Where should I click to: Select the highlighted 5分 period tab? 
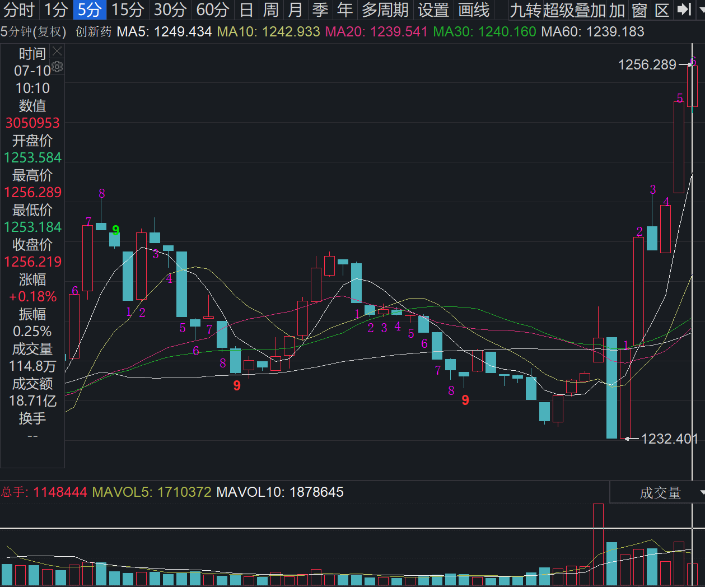90,10
